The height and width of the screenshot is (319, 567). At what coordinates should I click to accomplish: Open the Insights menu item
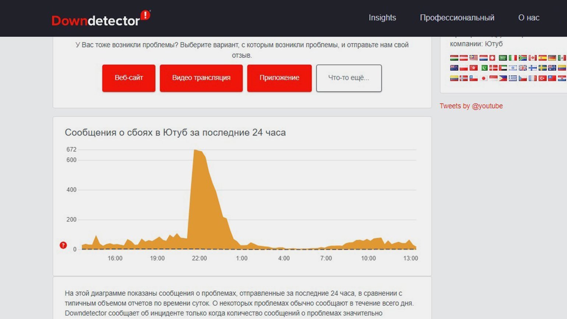(x=382, y=18)
